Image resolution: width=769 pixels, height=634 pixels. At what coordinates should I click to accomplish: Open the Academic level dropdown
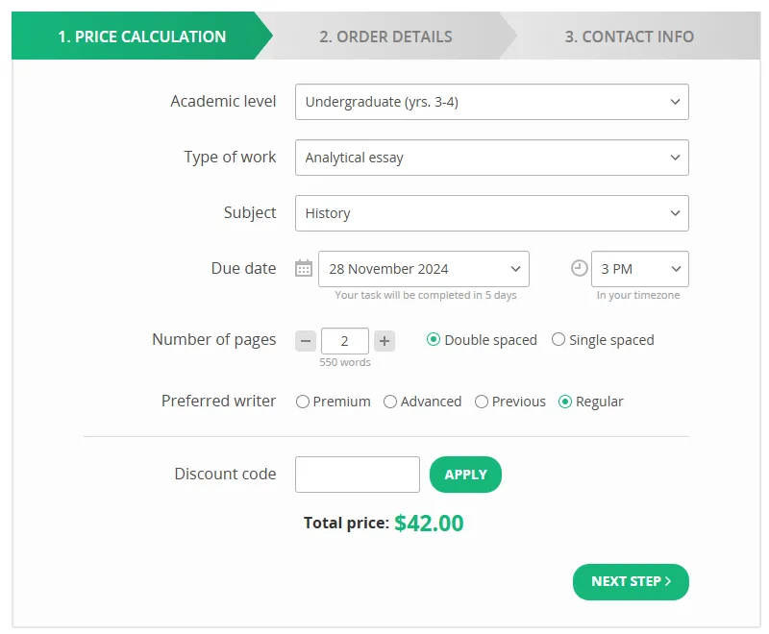(492, 102)
